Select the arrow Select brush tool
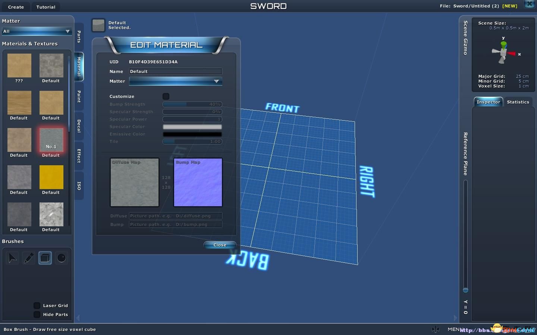This screenshot has width=537, height=335. click(12, 258)
